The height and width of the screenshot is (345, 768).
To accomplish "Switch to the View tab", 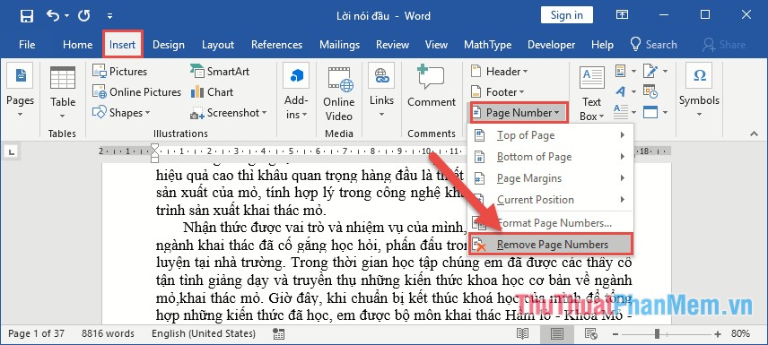I will (x=436, y=45).
